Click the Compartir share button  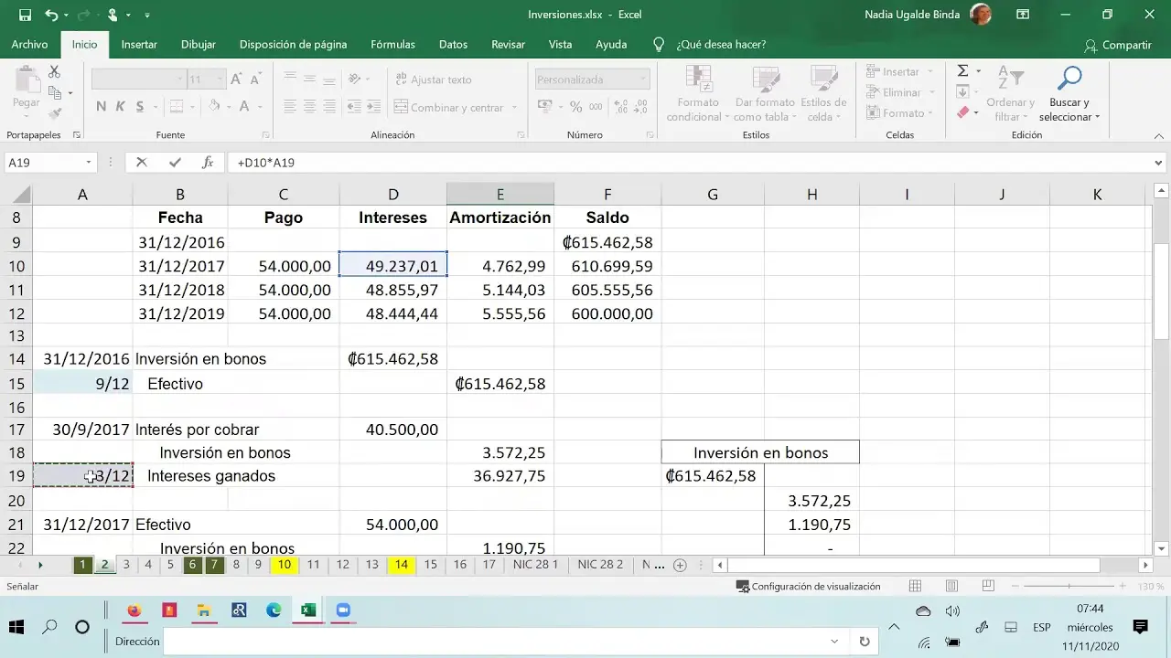1117,45
